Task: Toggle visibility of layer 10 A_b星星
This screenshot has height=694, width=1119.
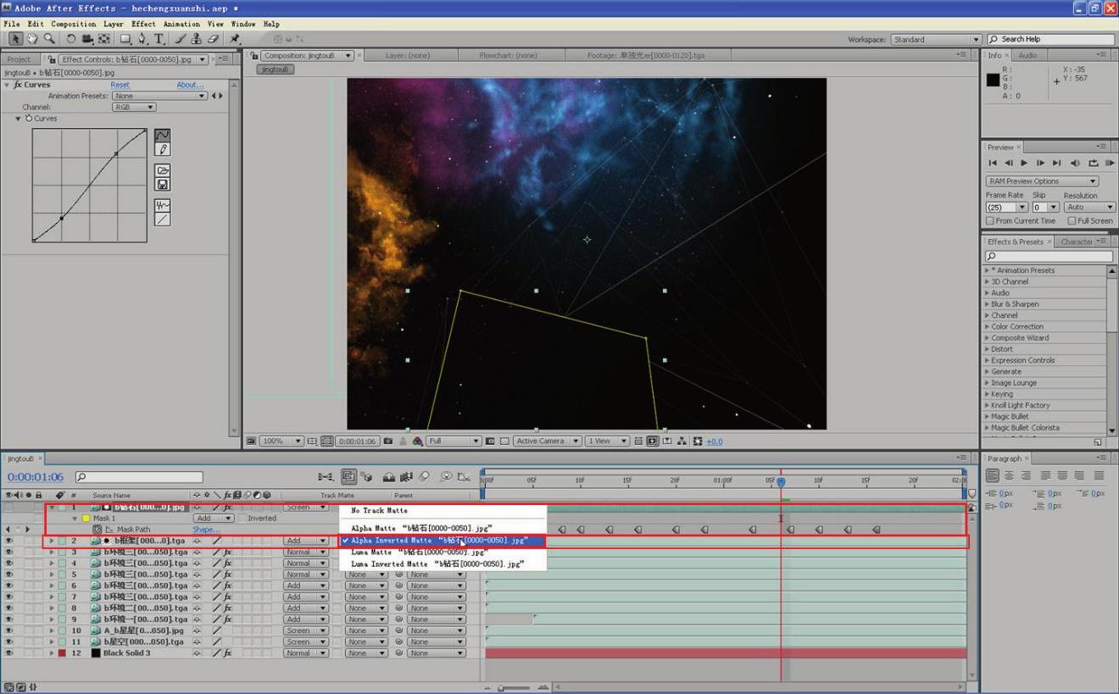Action: (8, 630)
